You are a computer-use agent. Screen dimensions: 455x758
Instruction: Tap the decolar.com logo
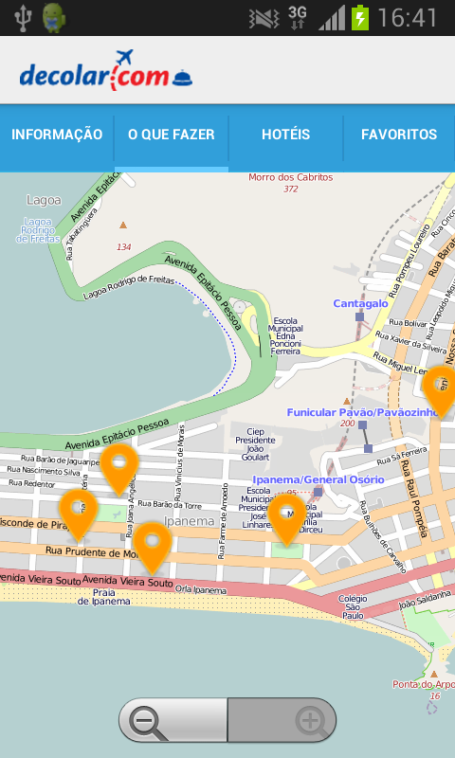pyautogui.click(x=106, y=70)
